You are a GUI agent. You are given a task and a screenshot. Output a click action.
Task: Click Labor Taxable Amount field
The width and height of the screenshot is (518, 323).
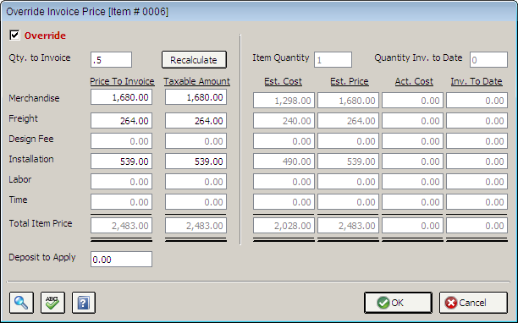click(196, 182)
